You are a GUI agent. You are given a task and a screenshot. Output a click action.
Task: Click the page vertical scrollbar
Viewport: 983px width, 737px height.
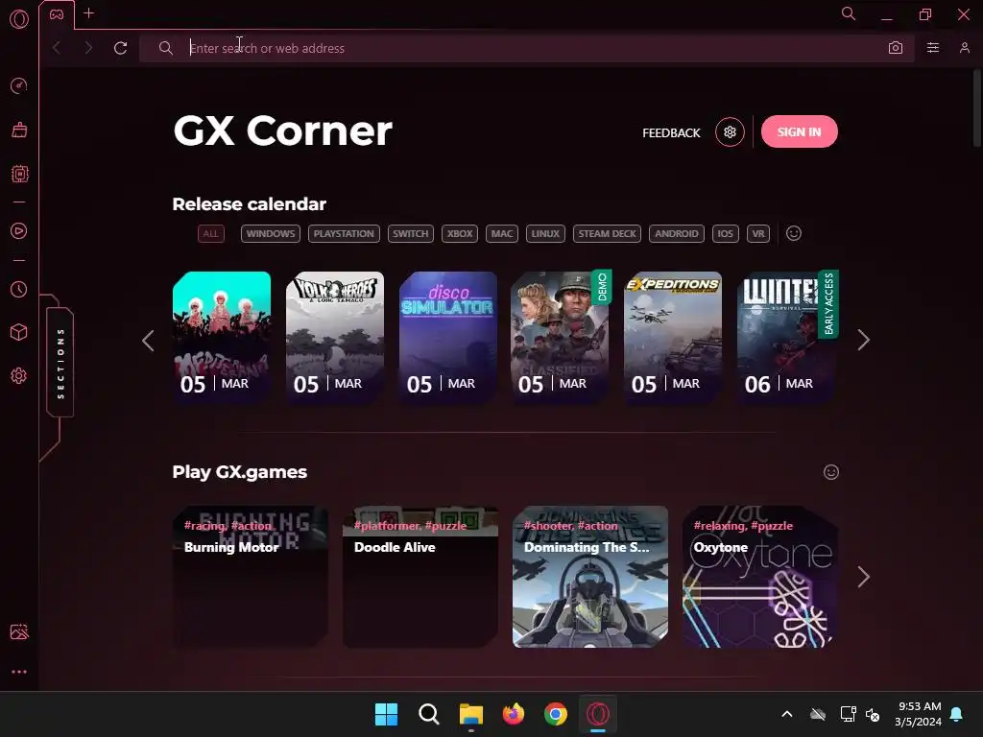[x=976, y=107]
